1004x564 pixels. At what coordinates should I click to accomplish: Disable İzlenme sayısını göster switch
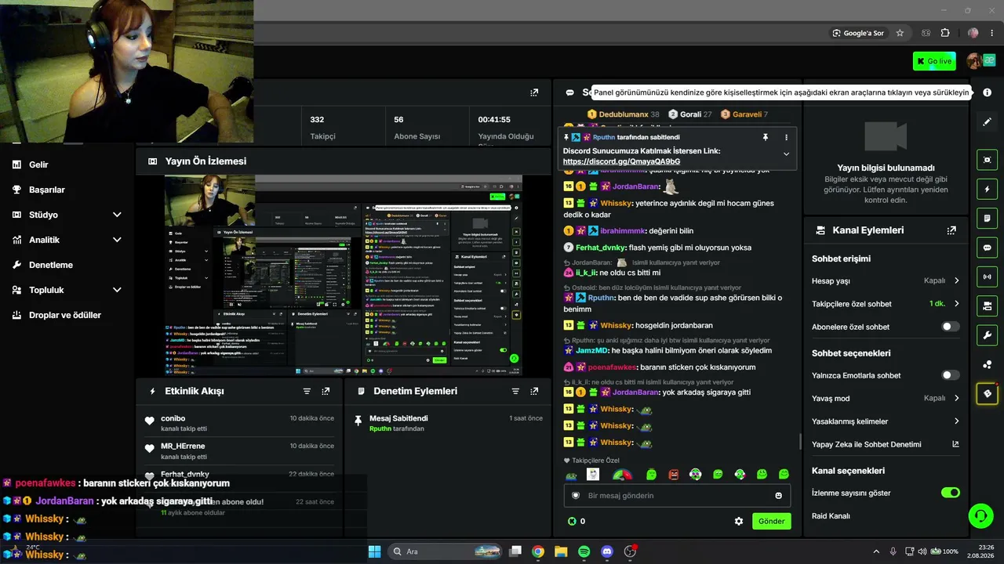click(x=950, y=493)
